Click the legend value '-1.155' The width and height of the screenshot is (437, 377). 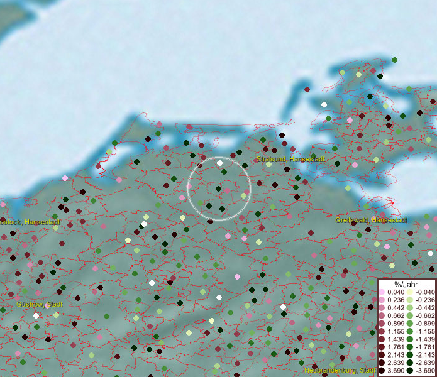[425, 331]
